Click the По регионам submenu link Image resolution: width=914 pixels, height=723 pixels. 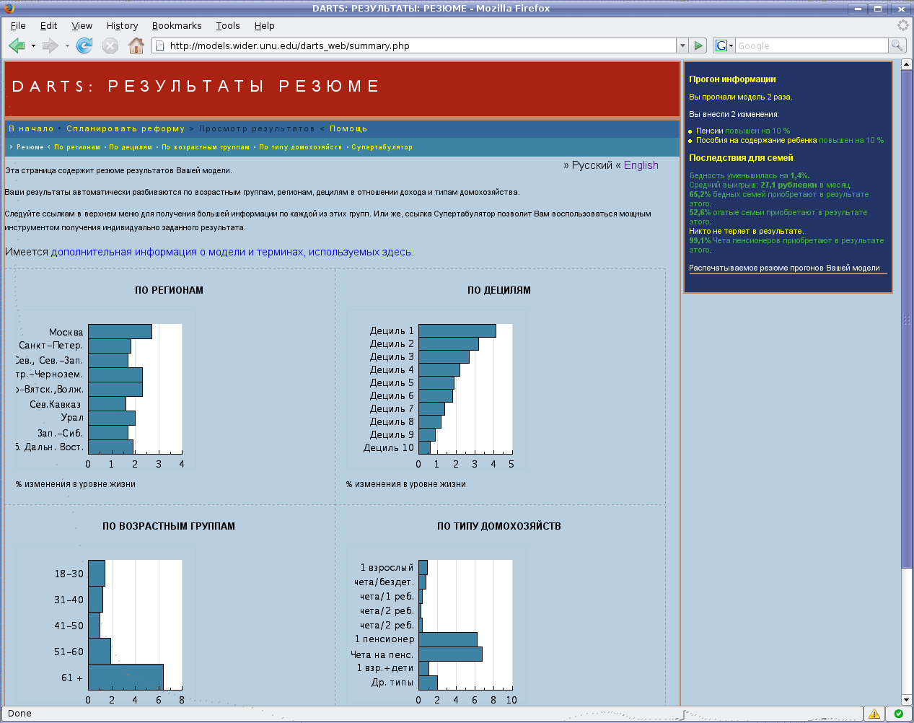click(77, 147)
